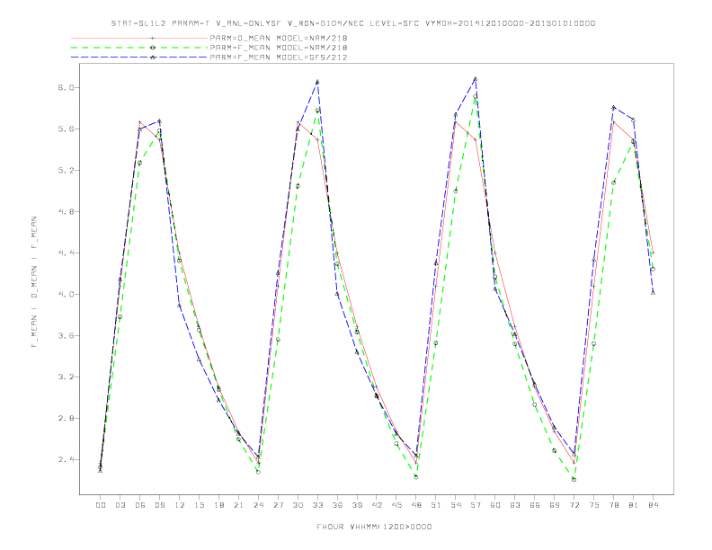712x550 pixels.
Task: Click x-axis hour label 12
Action: (180, 505)
